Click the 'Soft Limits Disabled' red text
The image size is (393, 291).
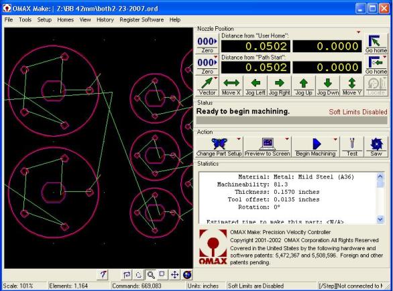[x=358, y=112]
